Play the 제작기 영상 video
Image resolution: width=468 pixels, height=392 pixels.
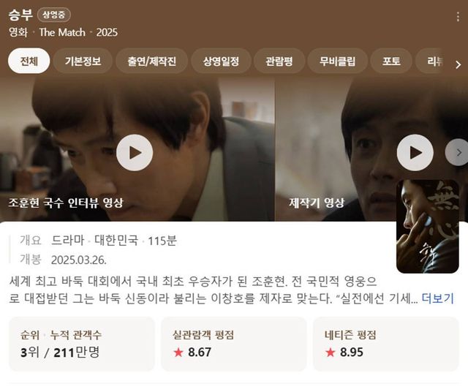click(x=415, y=153)
